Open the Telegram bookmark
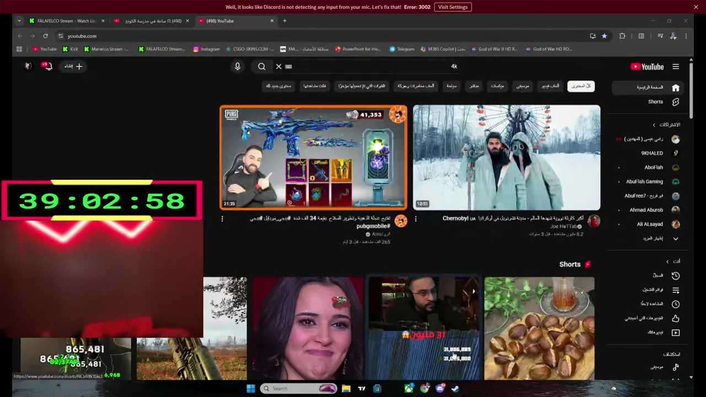Viewport: 706px width, 397px height. click(x=402, y=49)
